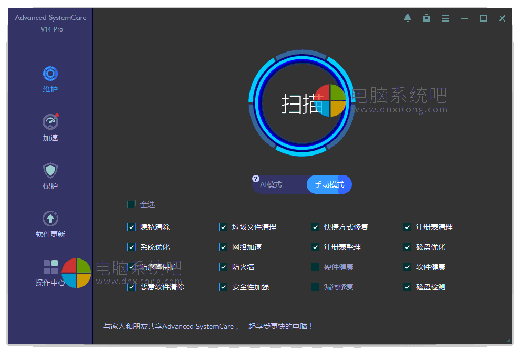Uncheck 隐私清除 checkbox
Viewport: 520px width, 352px height.
[131, 227]
